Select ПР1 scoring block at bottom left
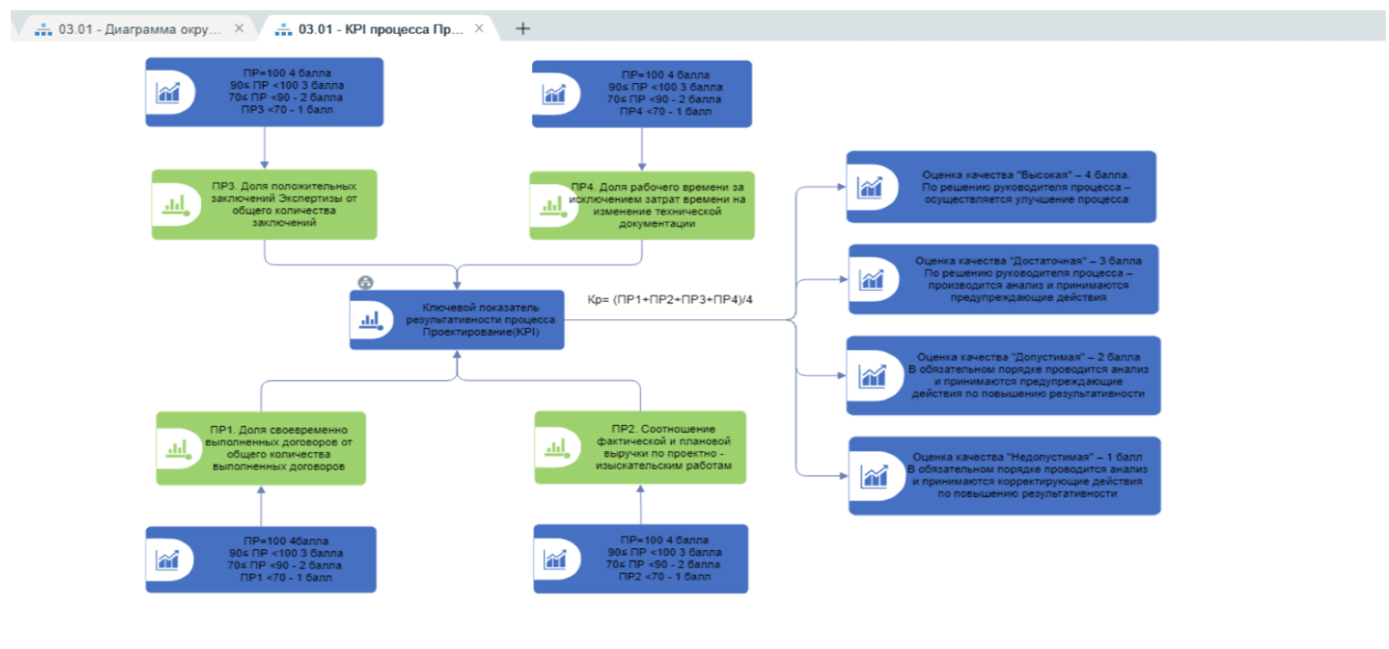Image resolution: width=1389 pixels, height=649 pixels. click(x=285, y=560)
